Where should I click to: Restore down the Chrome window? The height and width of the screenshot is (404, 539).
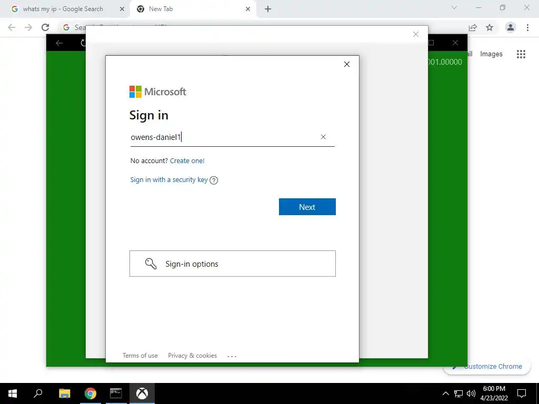tap(503, 7)
